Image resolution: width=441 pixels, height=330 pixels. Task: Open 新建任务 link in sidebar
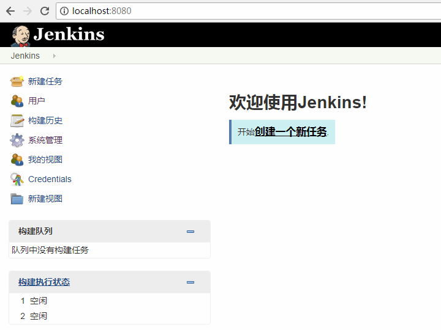pos(45,81)
